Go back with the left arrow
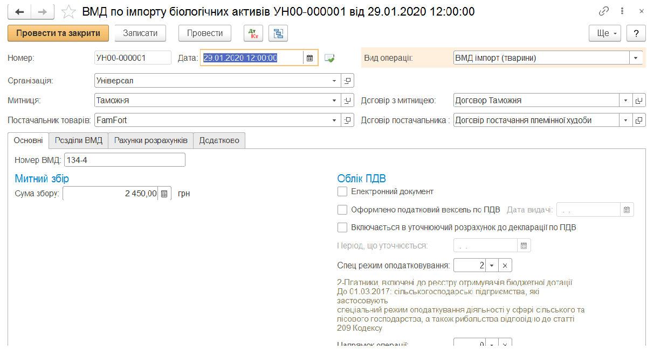The image size is (647, 349). (x=19, y=11)
